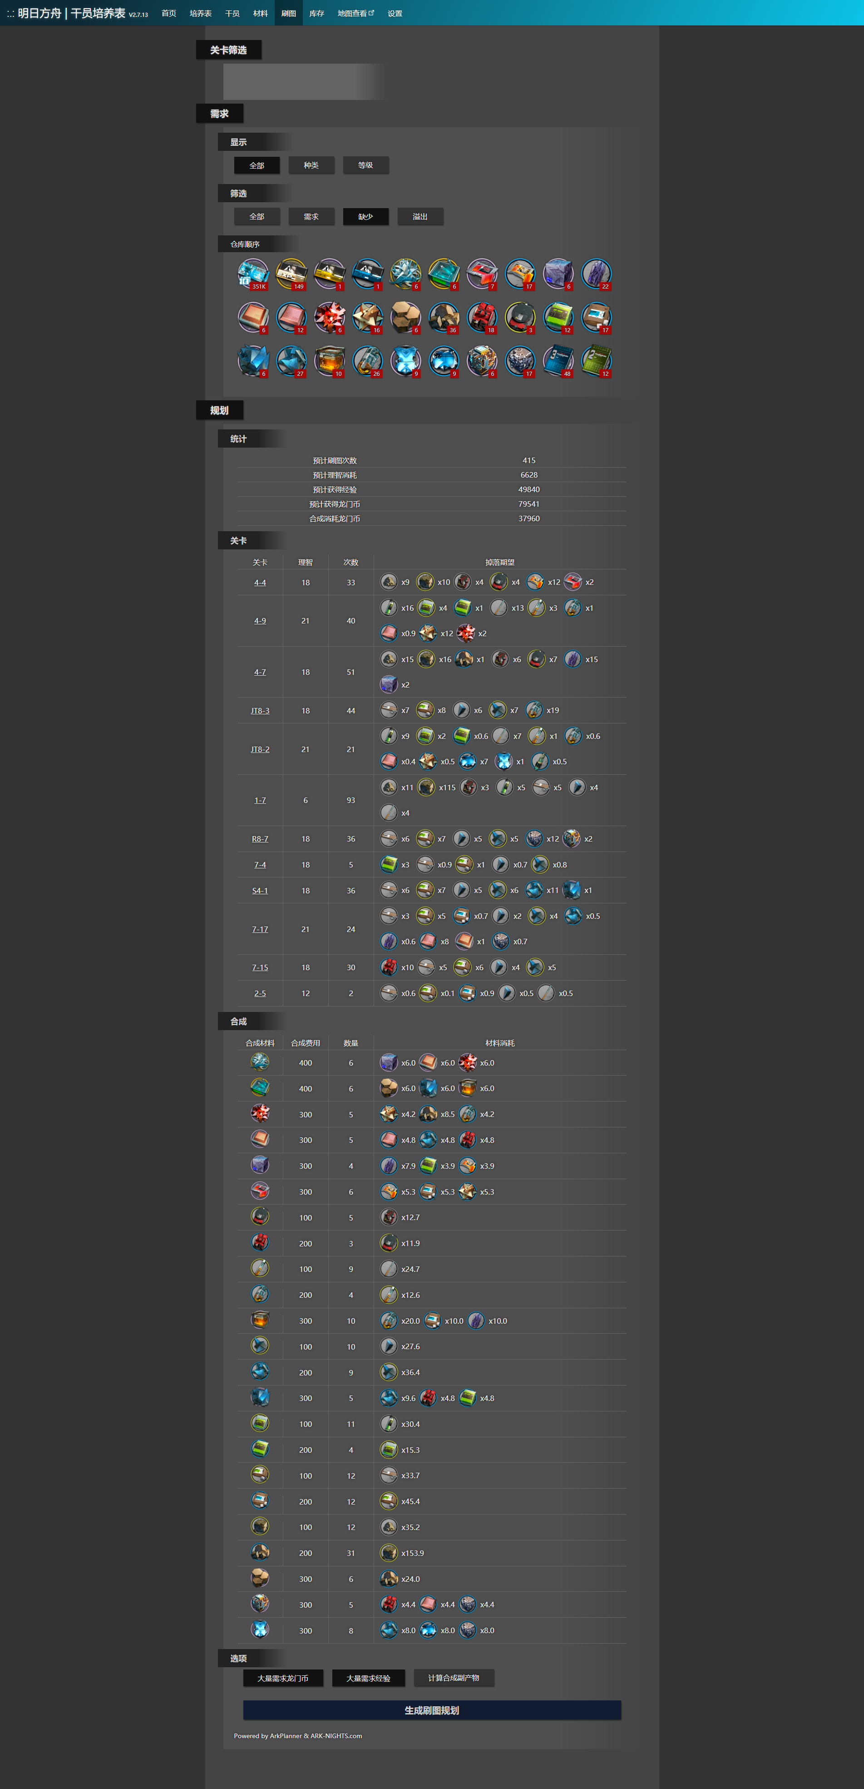Click the input material icon beside x45.4 in synthesis
Screen dimensions: 864x1789
389,1501
